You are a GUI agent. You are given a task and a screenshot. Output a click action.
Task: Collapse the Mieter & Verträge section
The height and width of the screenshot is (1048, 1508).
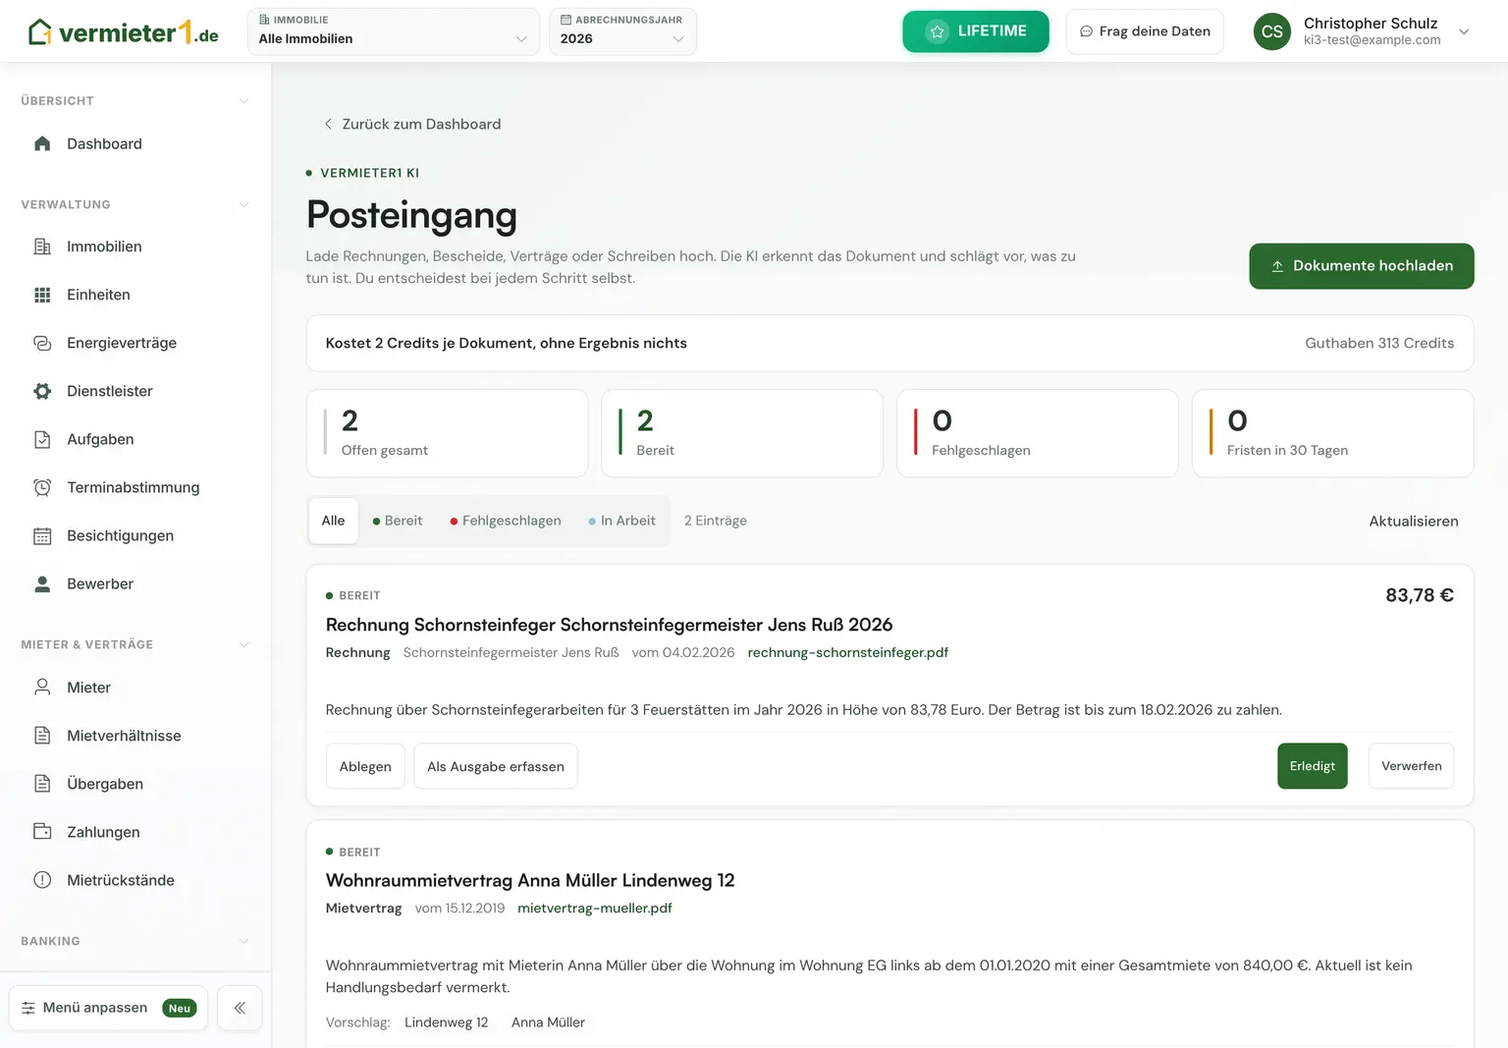[x=243, y=644]
